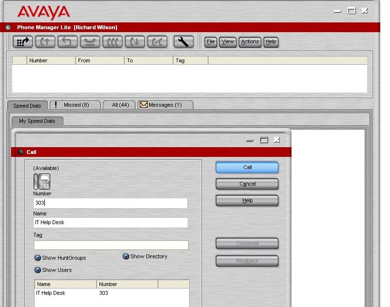Toggle the Show Users option
This screenshot has width=390, height=307.
pos(38,270)
